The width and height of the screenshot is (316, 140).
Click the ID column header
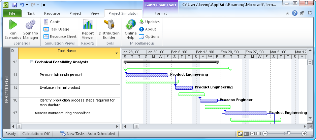tap(14, 53)
